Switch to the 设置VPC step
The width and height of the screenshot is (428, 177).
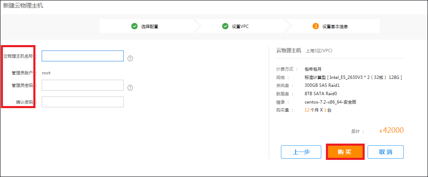pos(240,26)
